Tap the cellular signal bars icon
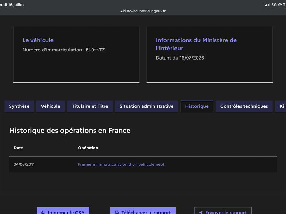The width and height of the screenshot is (286, 214). [x=267, y=5]
